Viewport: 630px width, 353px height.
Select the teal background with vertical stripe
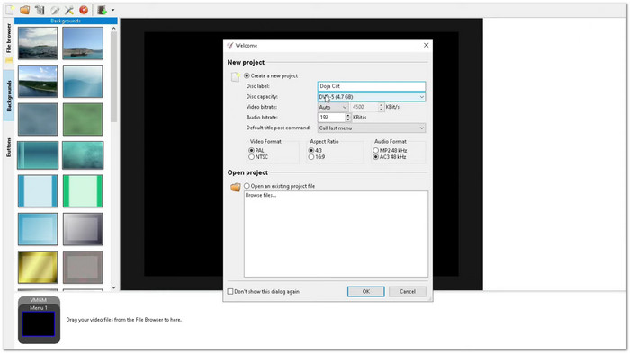tap(38, 154)
